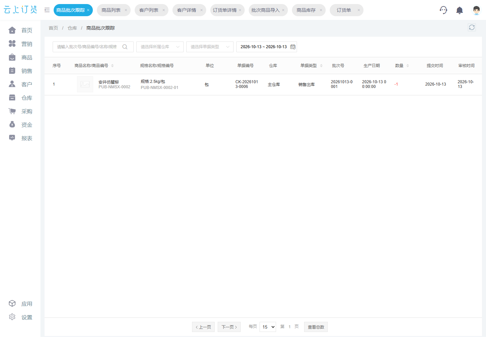Screen dimensions: 486x337
Task: Open customer service headset icon
Action: 443,10
